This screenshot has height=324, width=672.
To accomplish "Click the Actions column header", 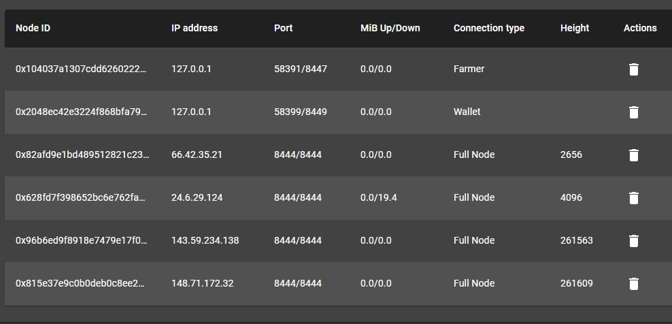I will [x=640, y=28].
